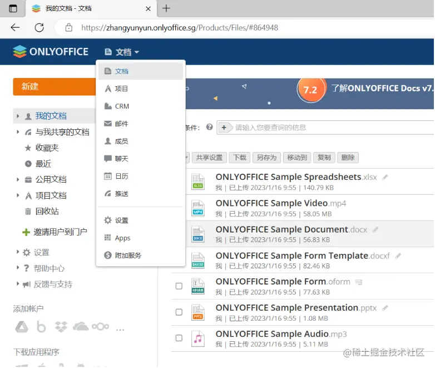
Task: Edit pencil icon for Sample Form Template
Action: 398,256
